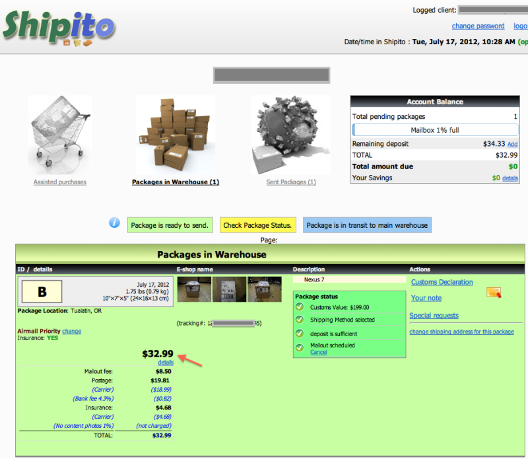Image resolution: width=528 pixels, height=459 pixels.
Task: Open Sent Packages (1) link
Action: click(291, 182)
